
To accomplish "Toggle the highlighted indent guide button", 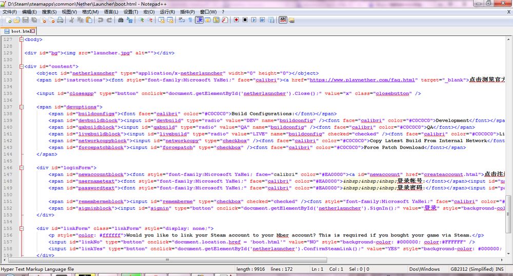I will coord(199,21).
